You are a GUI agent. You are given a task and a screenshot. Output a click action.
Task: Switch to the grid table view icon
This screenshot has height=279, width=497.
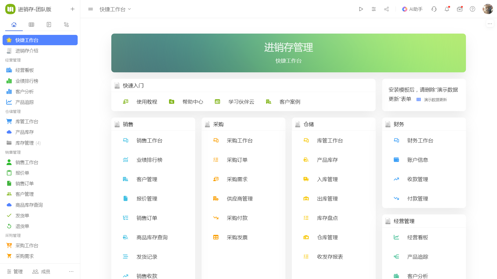pos(31,24)
